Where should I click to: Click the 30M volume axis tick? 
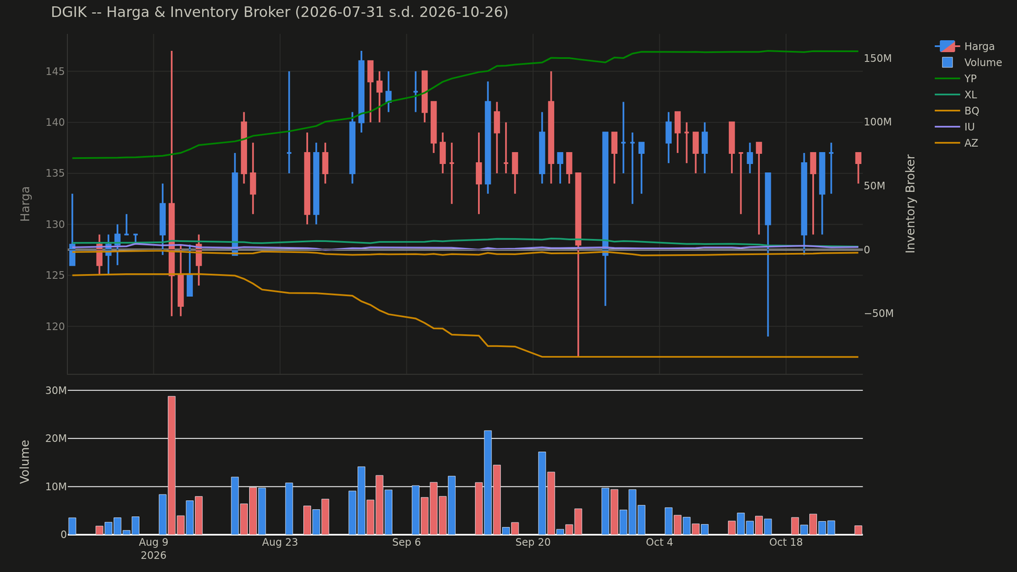[x=57, y=390]
